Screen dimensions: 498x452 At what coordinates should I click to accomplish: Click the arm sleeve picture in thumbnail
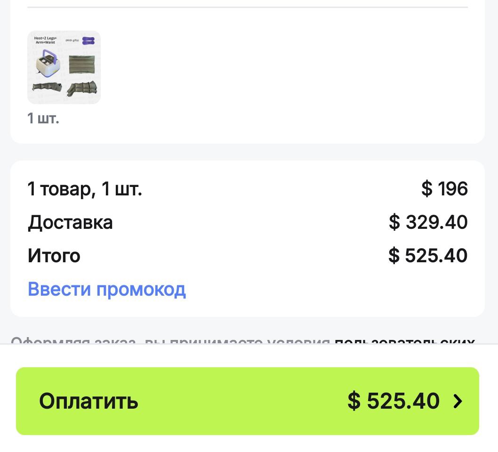pos(47,87)
